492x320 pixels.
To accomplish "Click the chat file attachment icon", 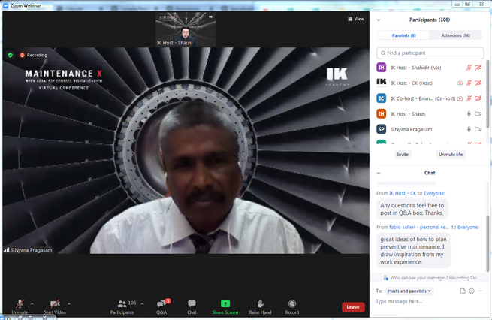I will 463,291.
